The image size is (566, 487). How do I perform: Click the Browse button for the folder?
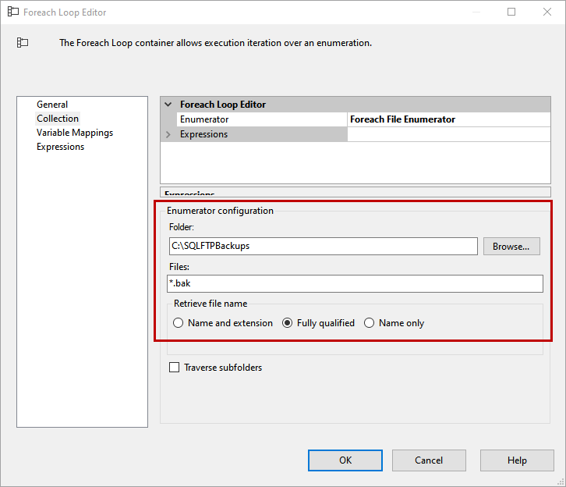[x=511, y=246]
